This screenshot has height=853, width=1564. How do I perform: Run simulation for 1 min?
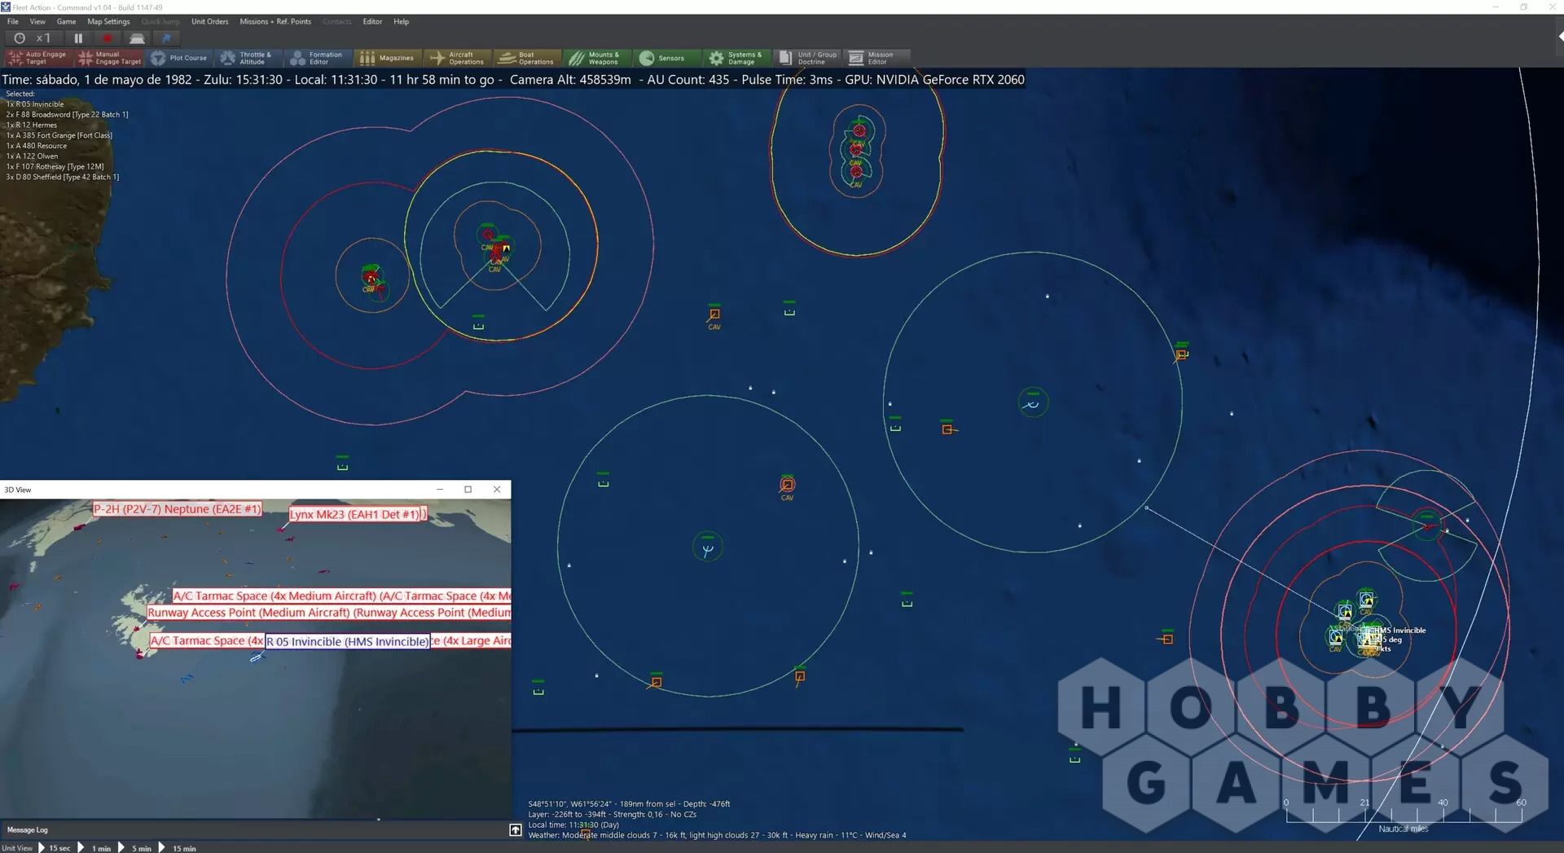click(x=94, y=847)
